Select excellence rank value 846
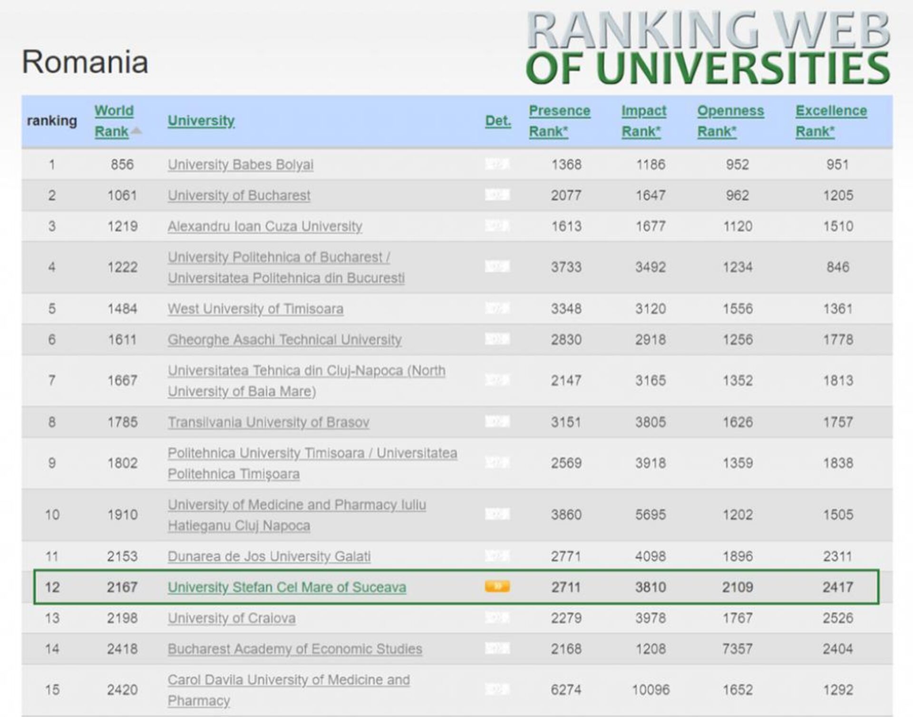Viewport: 913px width, 717px height. click(x=838, y=267)
